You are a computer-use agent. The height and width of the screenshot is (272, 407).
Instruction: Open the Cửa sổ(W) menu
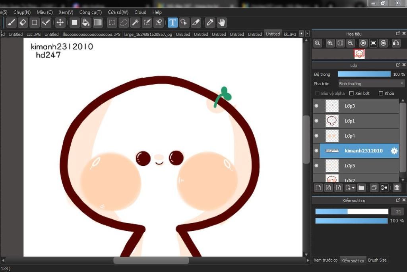point(118,12)
